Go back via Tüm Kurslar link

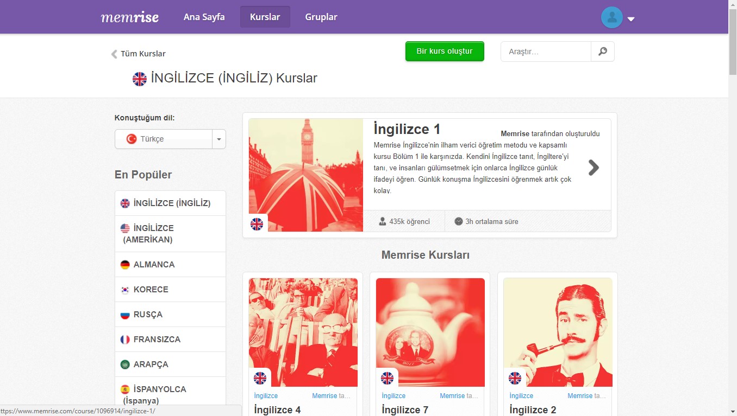(143, 54)
